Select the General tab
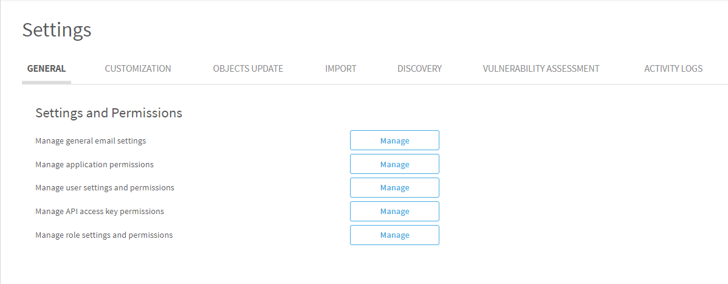The image size is (728, 284). (x=46, y=69)
